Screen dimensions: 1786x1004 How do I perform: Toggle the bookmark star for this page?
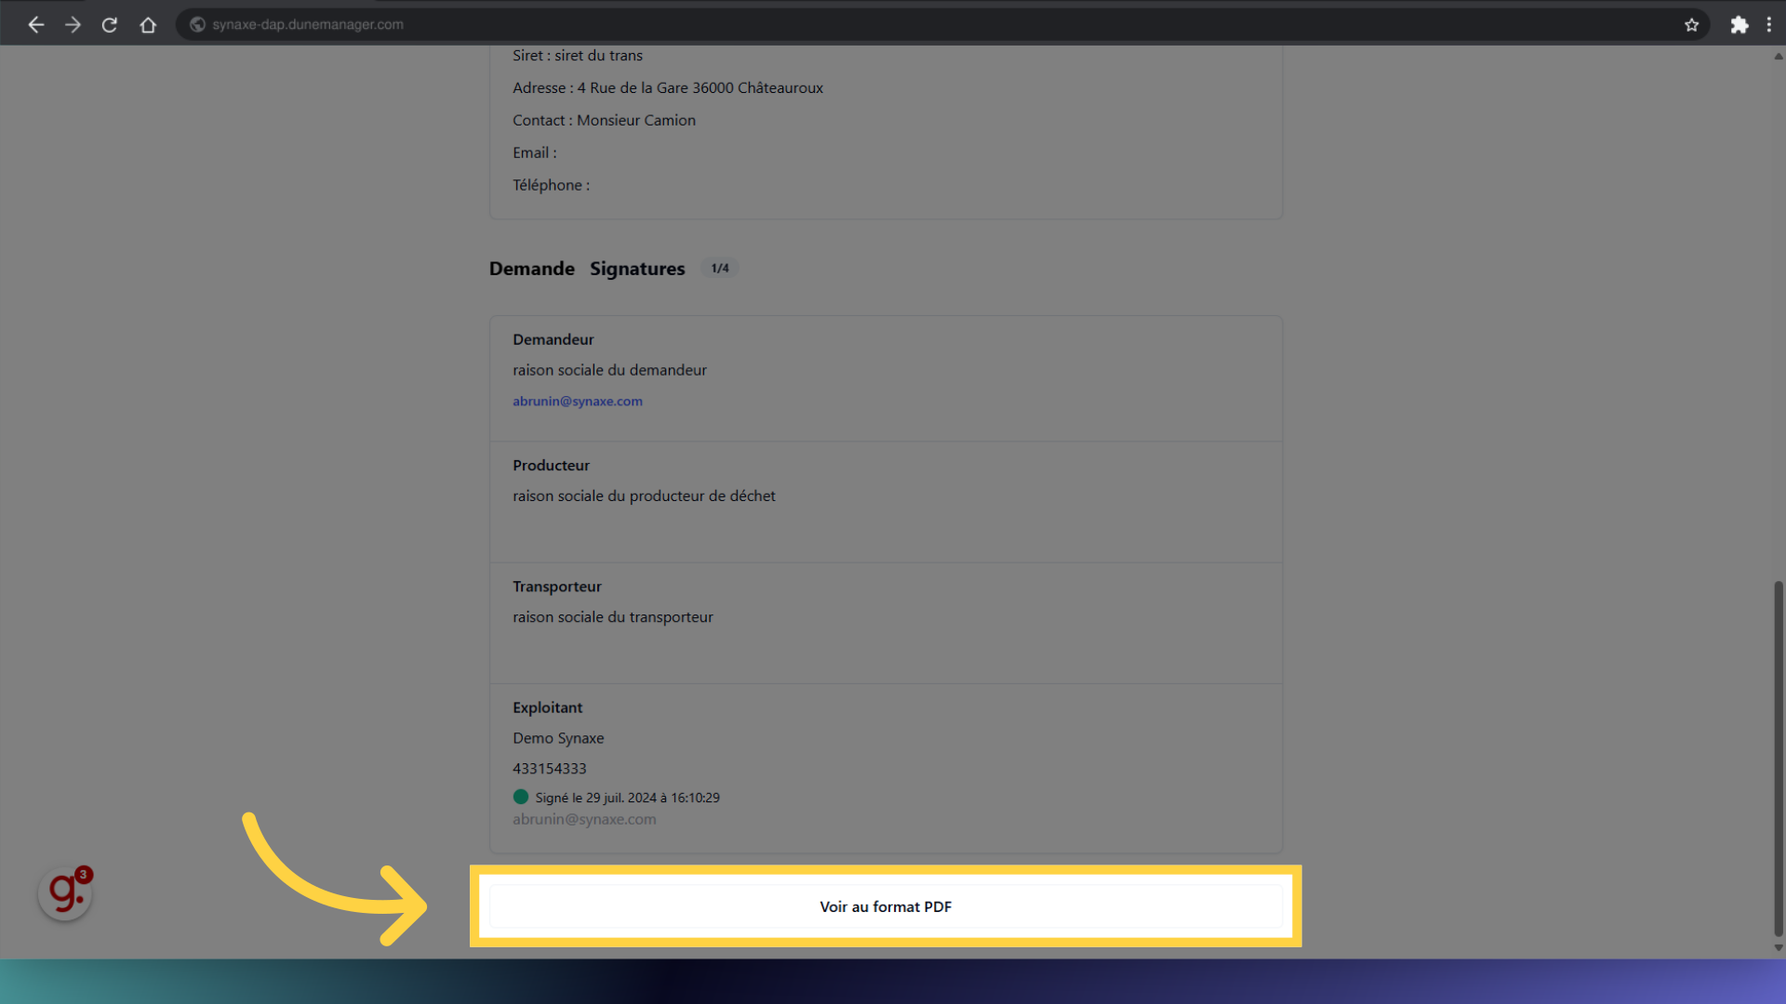1692,25
